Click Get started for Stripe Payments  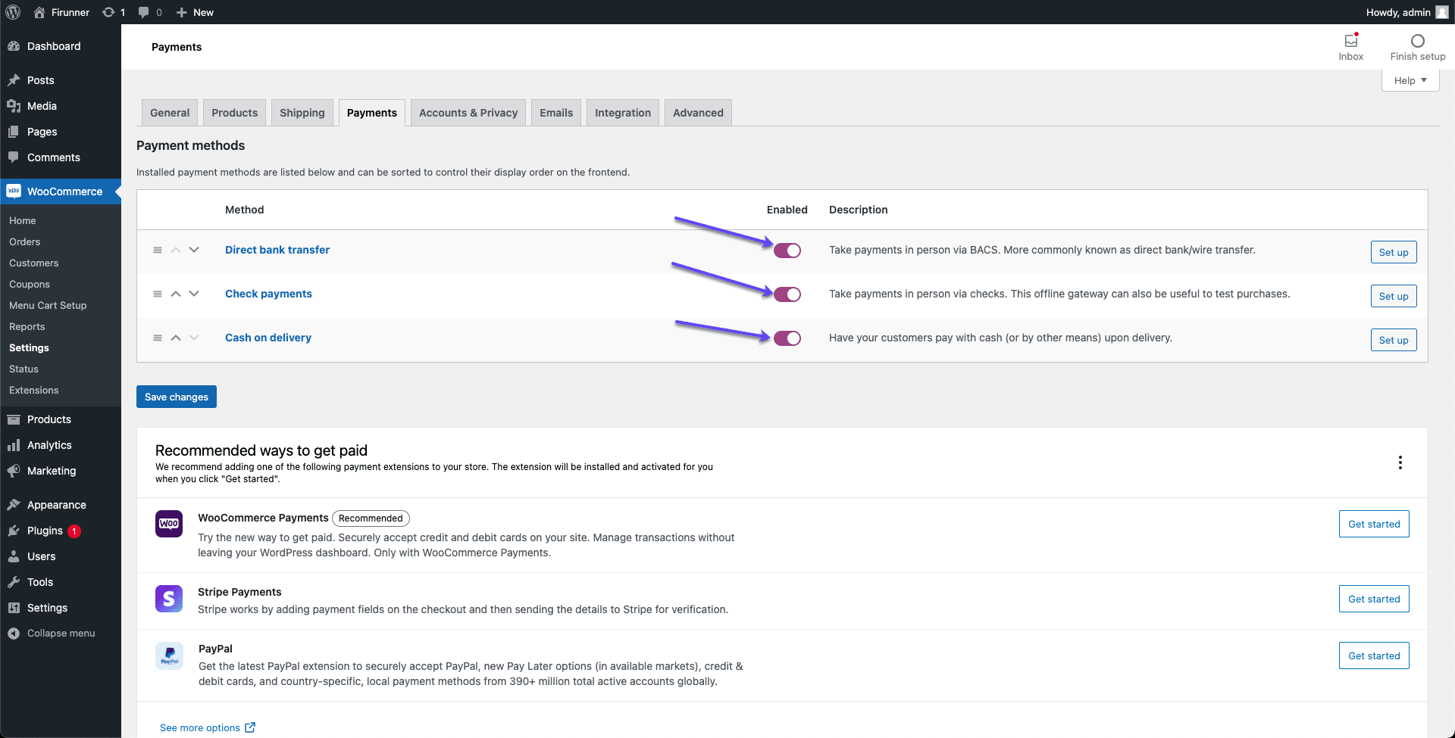1374,599
